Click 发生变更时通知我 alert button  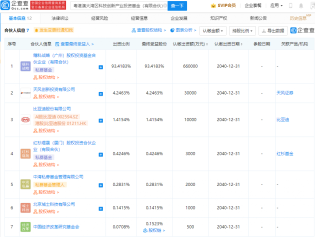pyautogui.click(x=54, y=30)
